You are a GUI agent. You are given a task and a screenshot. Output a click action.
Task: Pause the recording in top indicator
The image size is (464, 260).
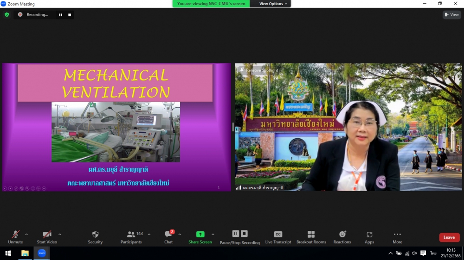[60, 15]
